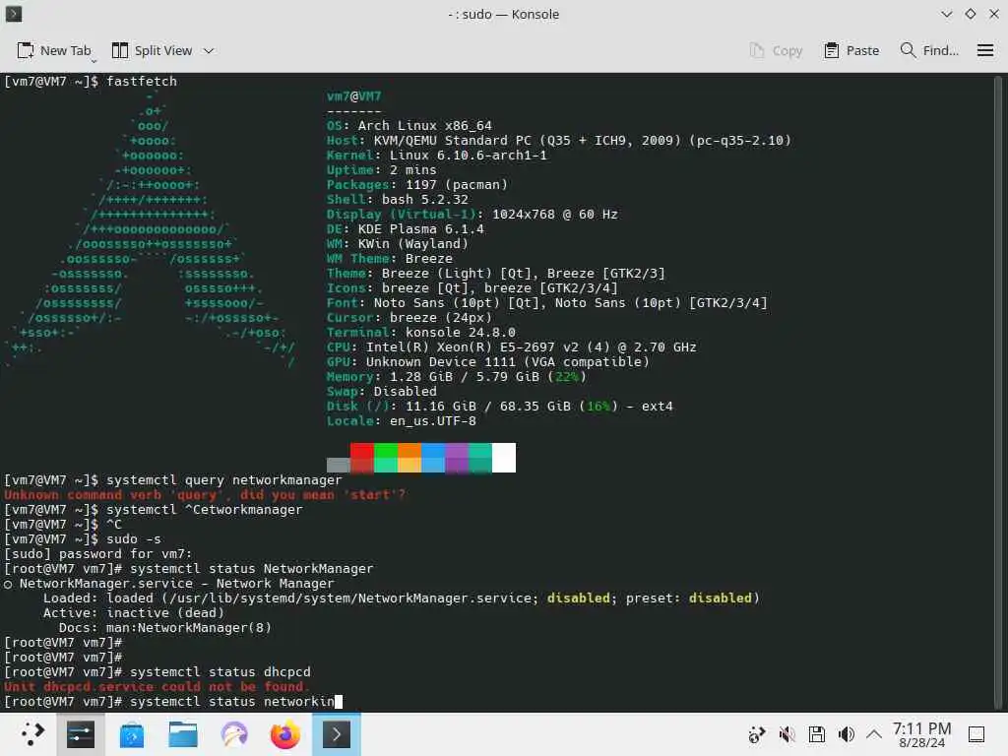Expand the Split View dropdown arrow

[x=209, y=51]
